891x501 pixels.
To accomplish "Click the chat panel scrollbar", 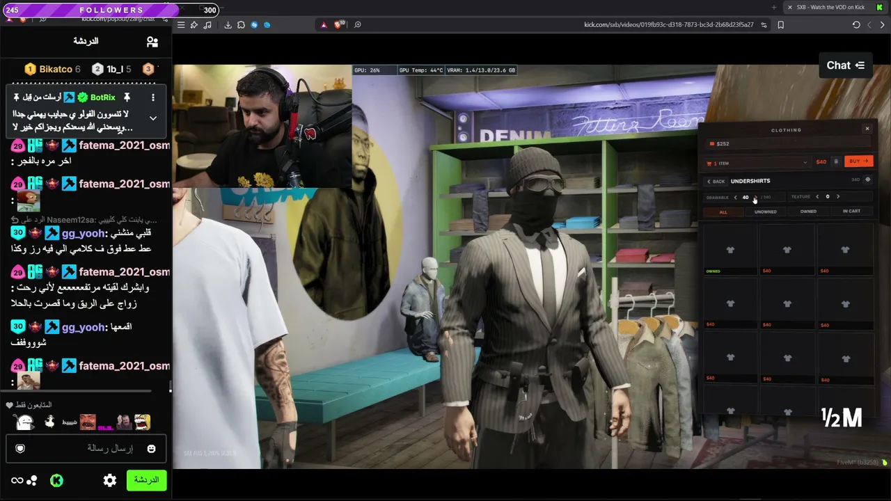I will [x=171, y=386].
